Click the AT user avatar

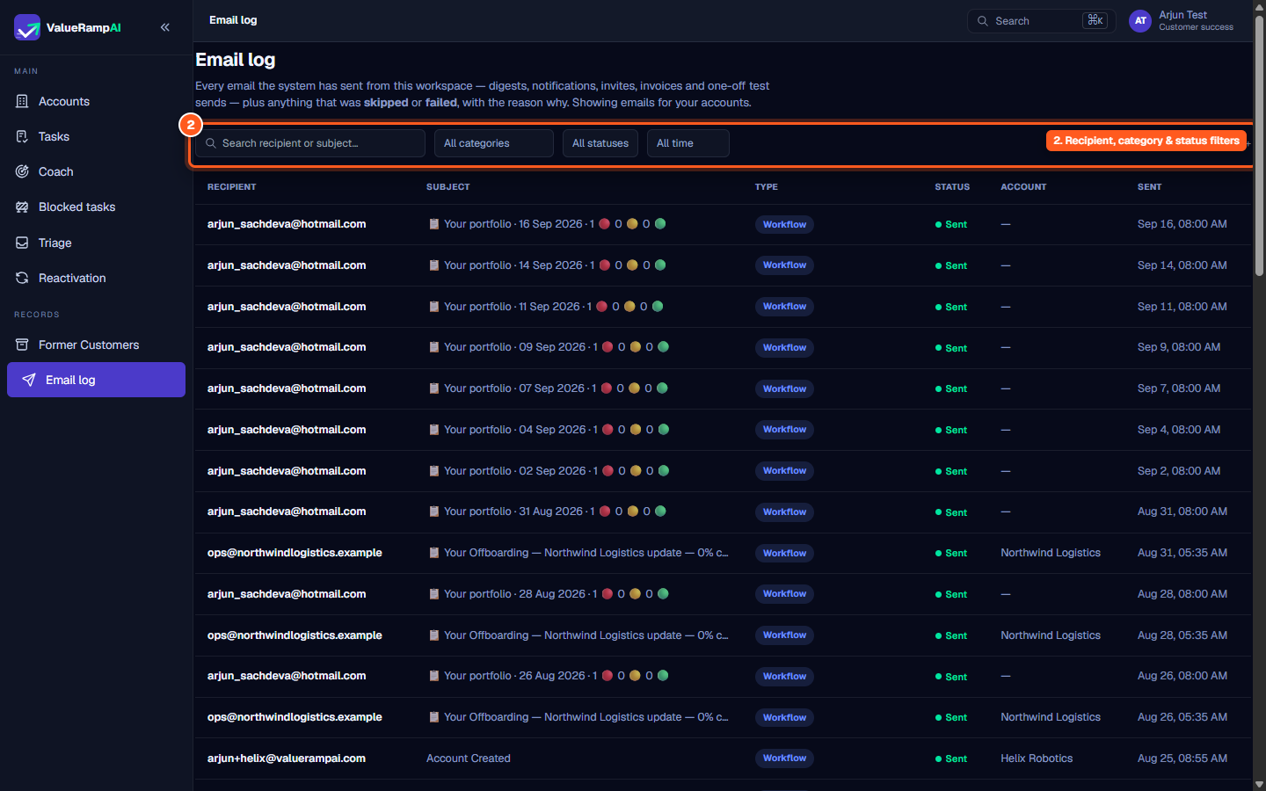[x=1140, y=21]
